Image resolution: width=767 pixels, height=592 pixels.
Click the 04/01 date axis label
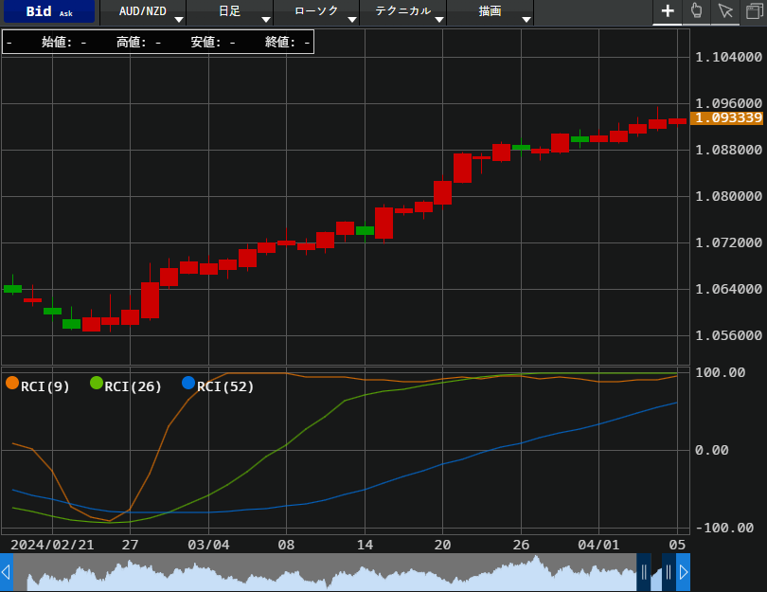pyautogui.click(x=598, y=545)
